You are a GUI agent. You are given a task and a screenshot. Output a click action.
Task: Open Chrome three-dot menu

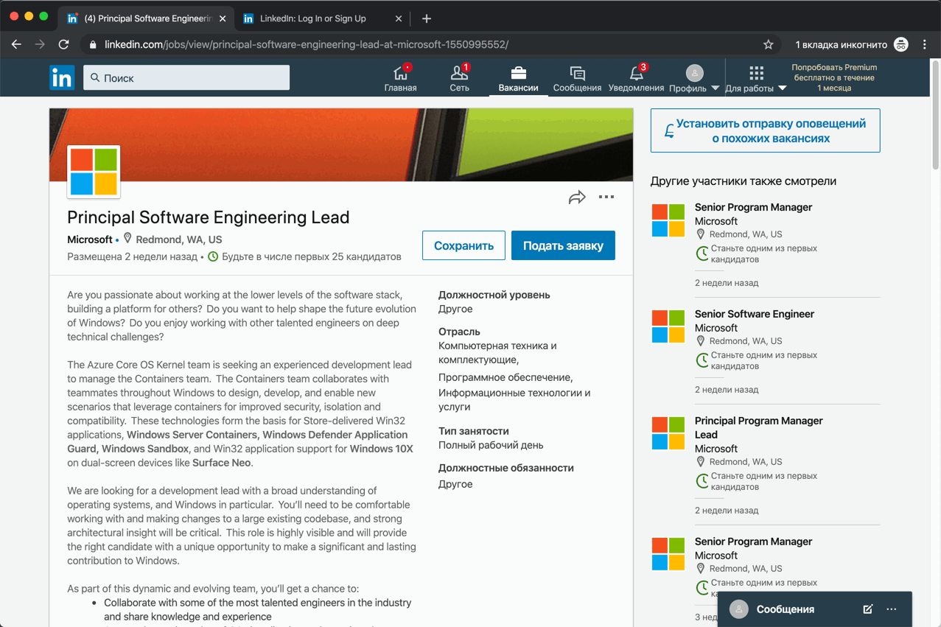click(925, 44)
